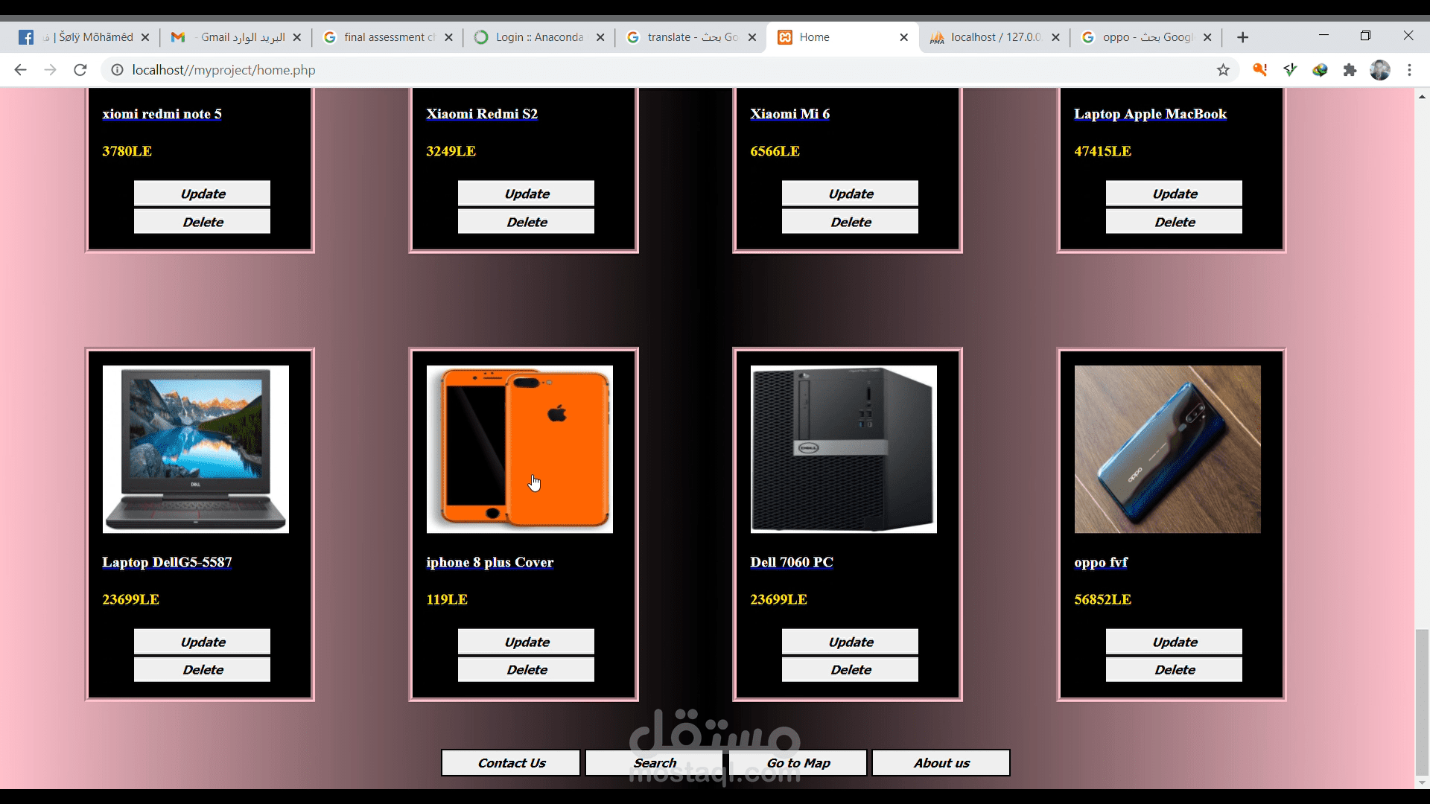1430x804 pixels.
Task: Bookmark this page with star icon
Action: click(1223, 70)
